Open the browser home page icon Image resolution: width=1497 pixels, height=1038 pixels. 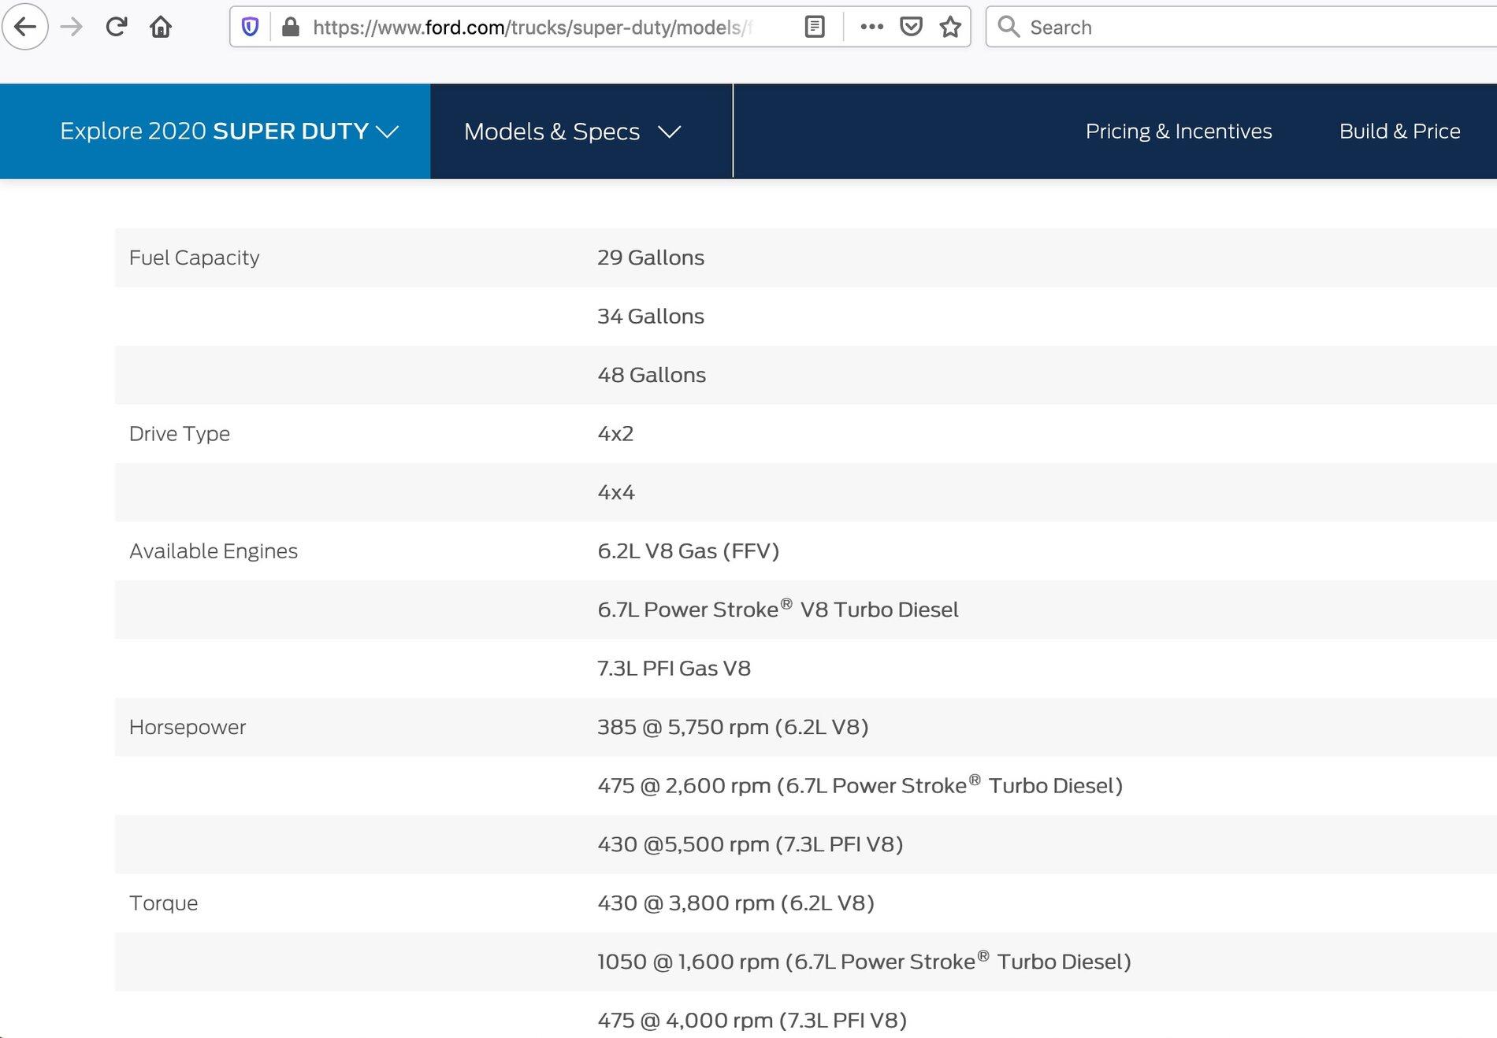pyautogui.click(x=161, y=27)
